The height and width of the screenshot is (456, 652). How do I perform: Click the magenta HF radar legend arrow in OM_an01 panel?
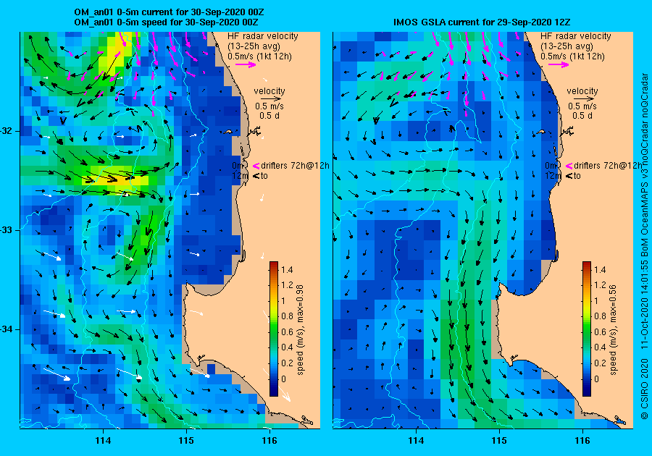pos(246,64)
